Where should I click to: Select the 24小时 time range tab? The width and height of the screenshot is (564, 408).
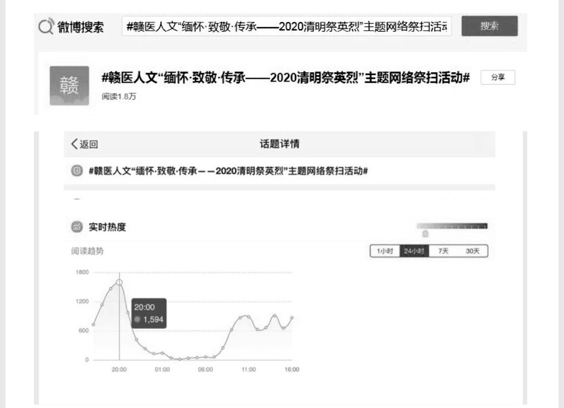tap(413, 251)
